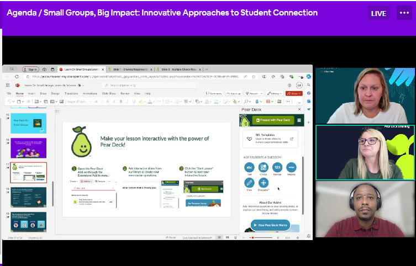Open the View ribbon tab
416x266 pixels.
pyautogui.click(x=137, y=93)
